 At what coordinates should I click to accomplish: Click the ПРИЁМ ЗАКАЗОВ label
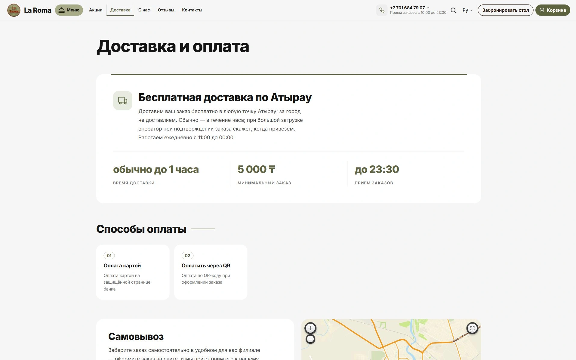coord(374,183)
